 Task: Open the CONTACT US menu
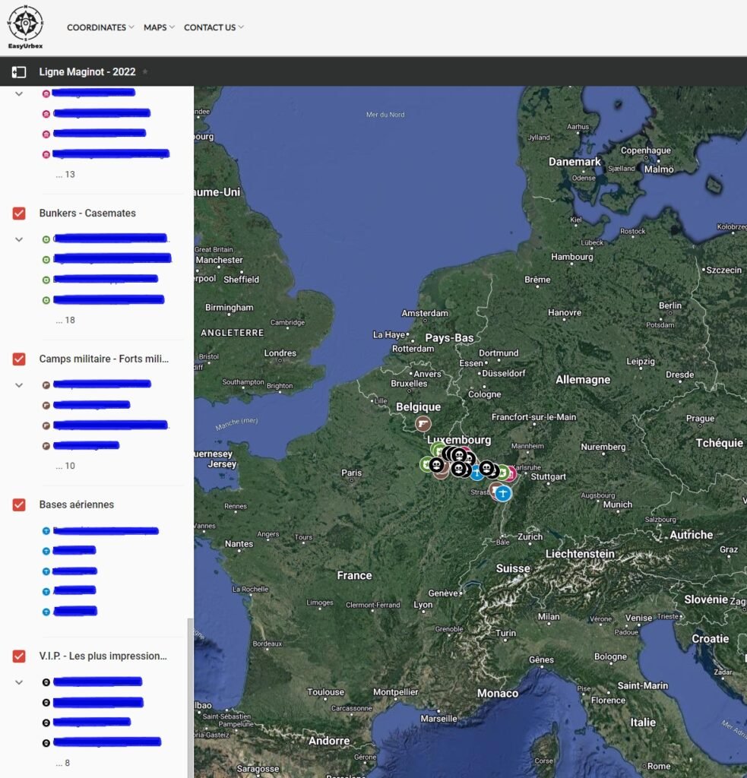pyautogui.click(x=210, y=27)
